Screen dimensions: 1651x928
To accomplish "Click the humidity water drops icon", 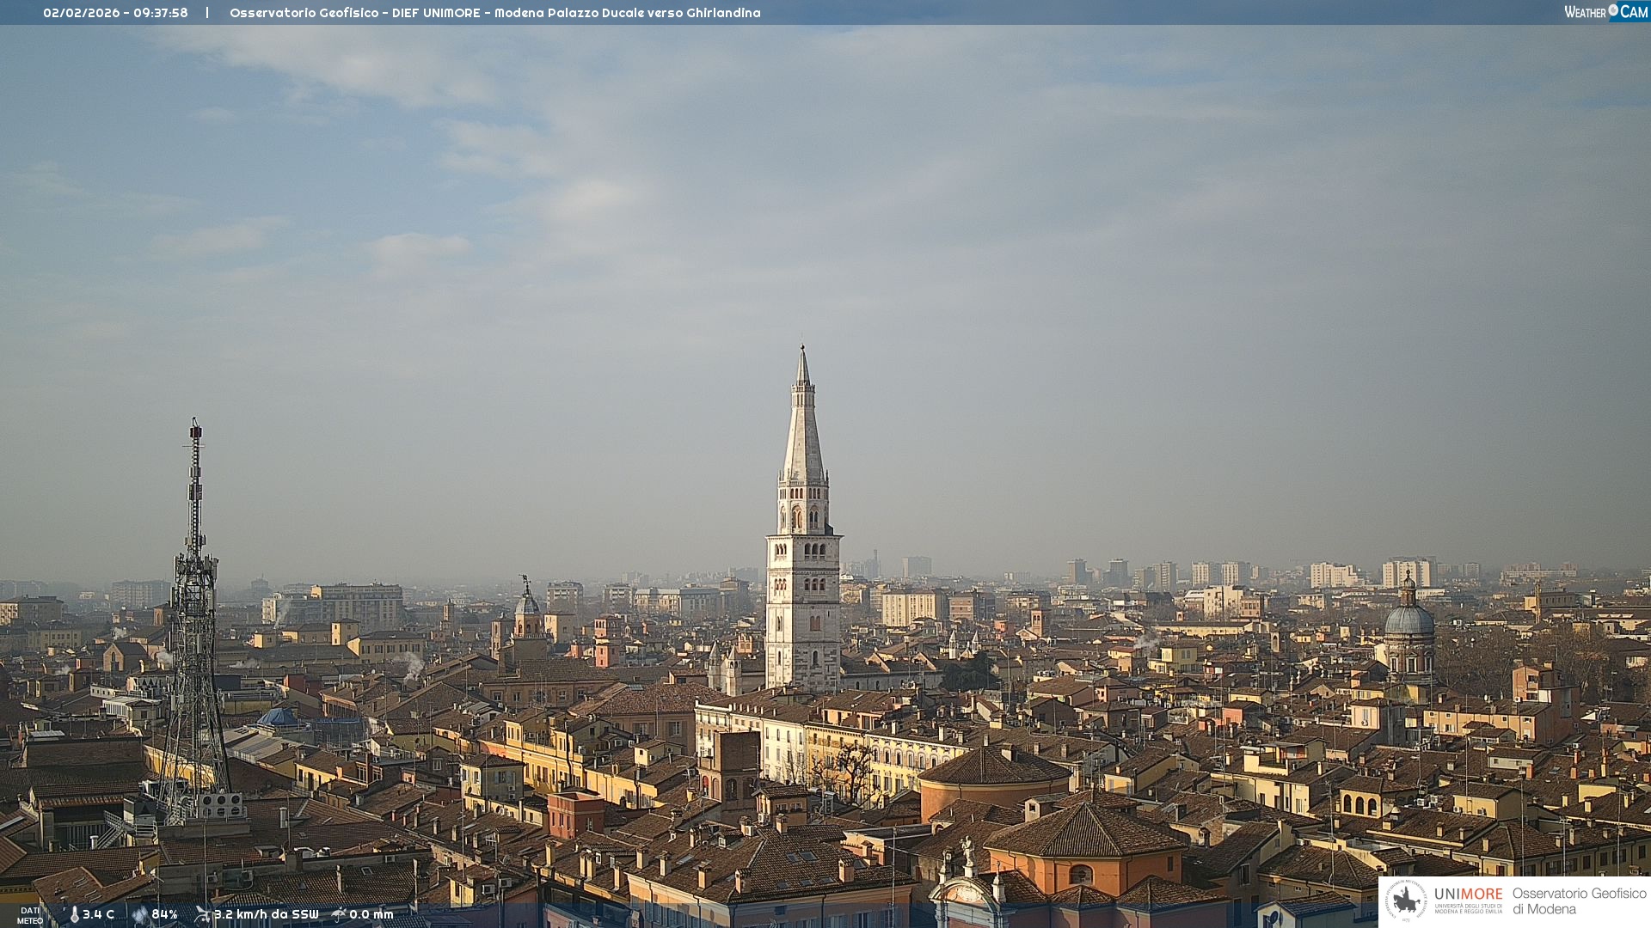I will pyautogui.click(x=140, y=914).
